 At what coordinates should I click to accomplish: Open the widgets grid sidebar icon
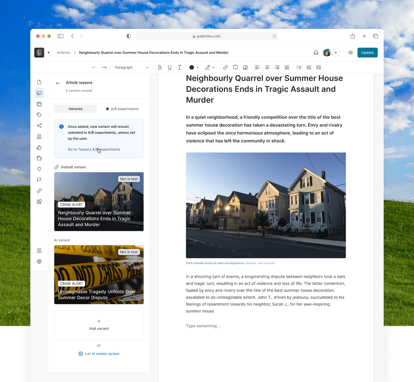(39, 202)
